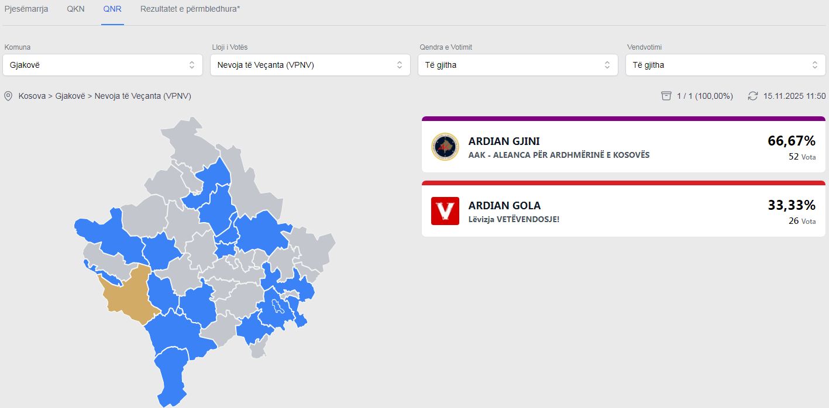Open the Lloji i Votës dropdown

pyautogui.click(x=310, y=65)
